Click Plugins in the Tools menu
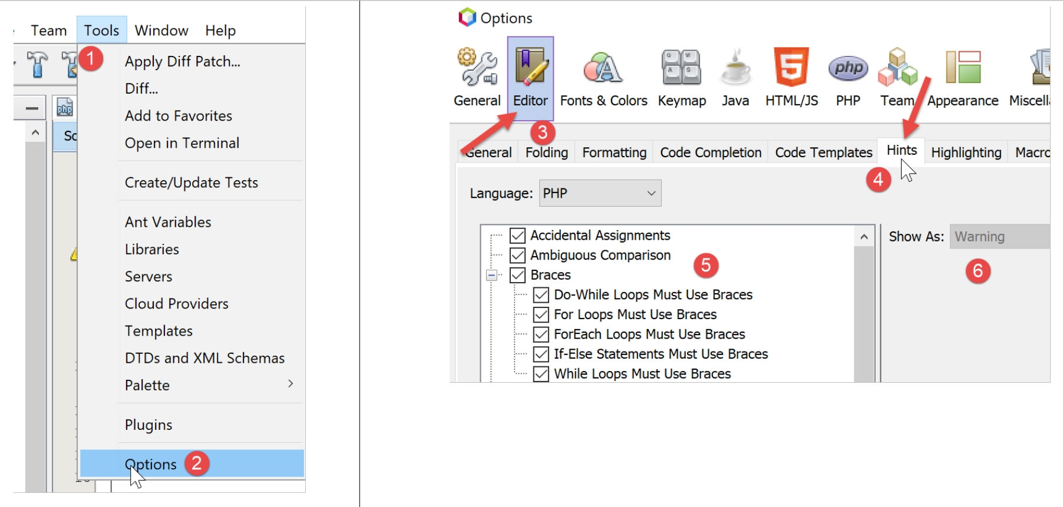Image resolution: width=1063 pixels, height=507 pixels. pos(148,425)
